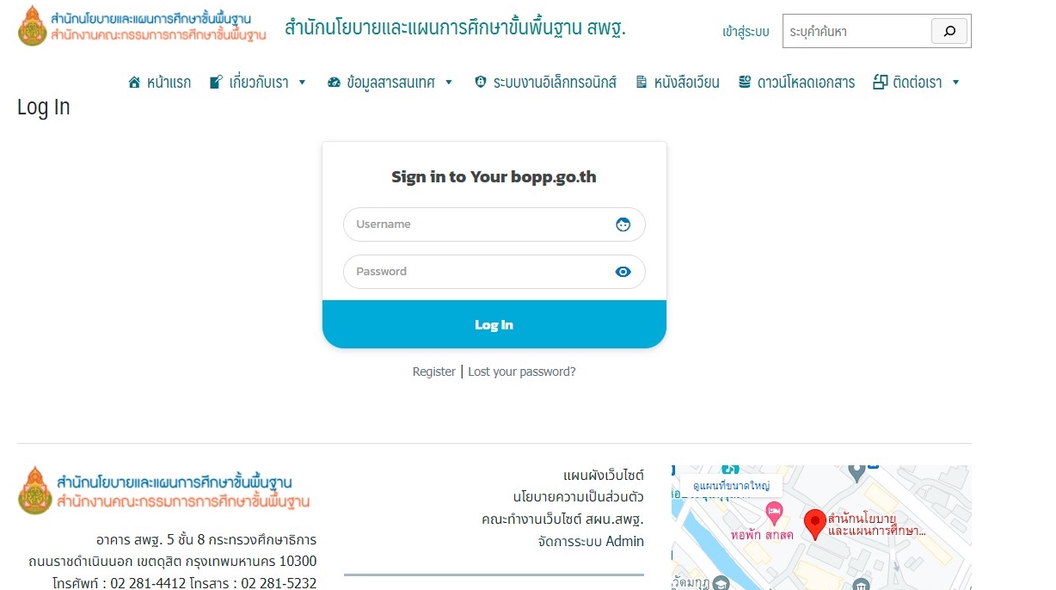Expand the ข้อมูลสารสนเทศ dropdown arrow
Screen dimensions: 1056x590
click(448, 83)
